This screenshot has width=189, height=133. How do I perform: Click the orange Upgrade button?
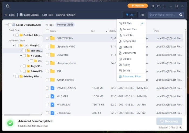(137, 6)
